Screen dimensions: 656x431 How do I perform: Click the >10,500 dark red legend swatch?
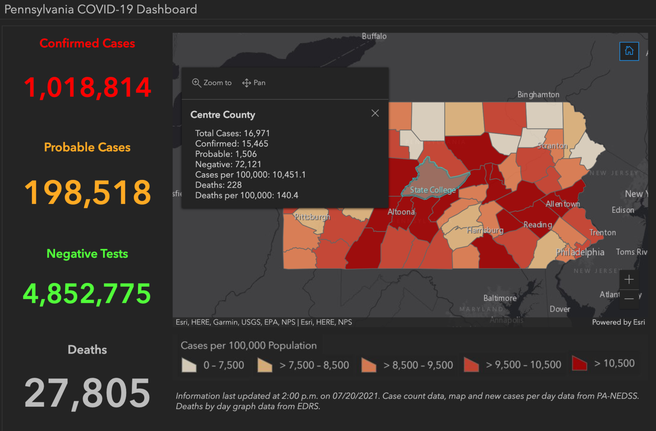[x=579, y=364]
